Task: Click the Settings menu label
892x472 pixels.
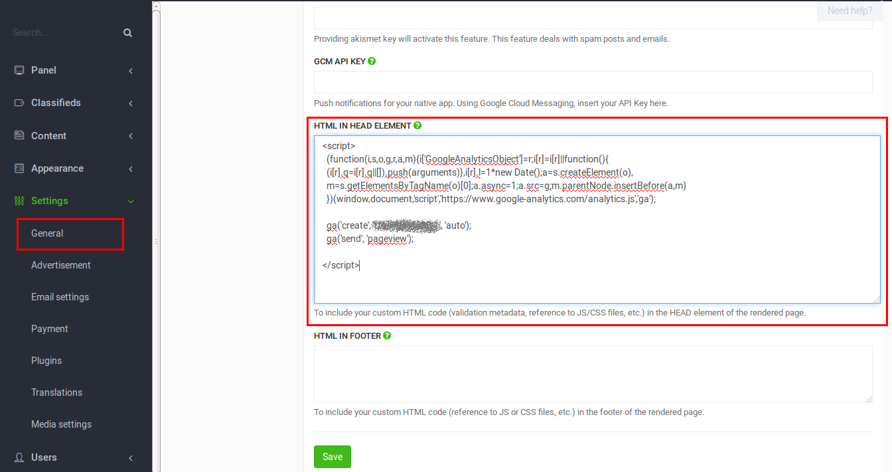Action: click(x=50, y=201)
